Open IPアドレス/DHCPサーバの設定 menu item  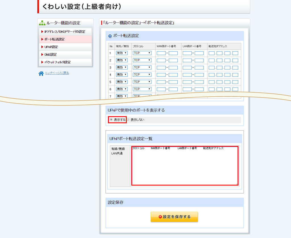(x=65, y=32)
